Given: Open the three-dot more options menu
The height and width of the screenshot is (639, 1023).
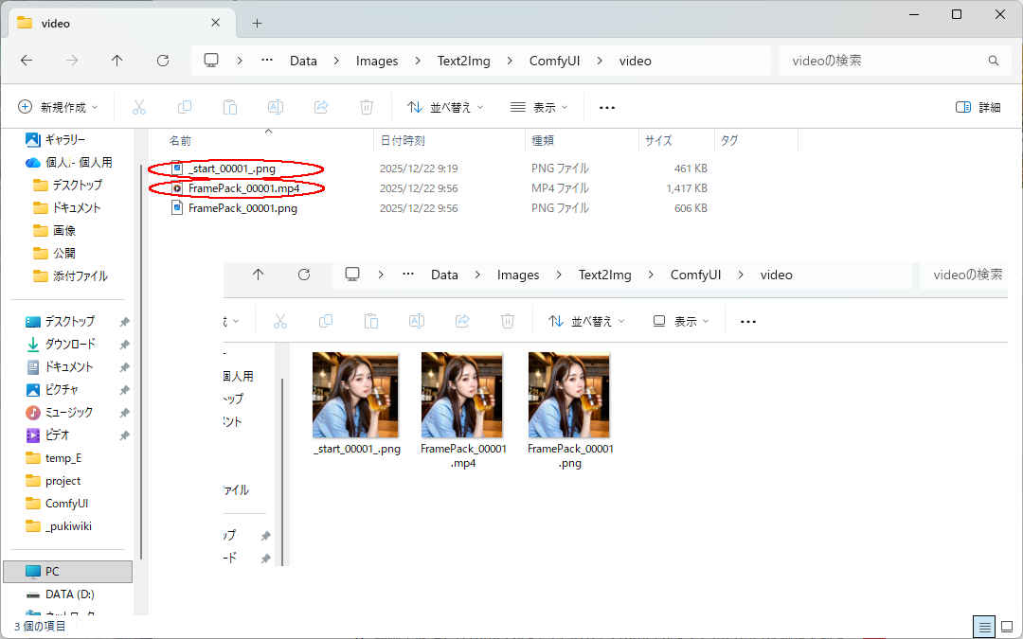Looking at the screenshot, I should (x=607, y=107).
